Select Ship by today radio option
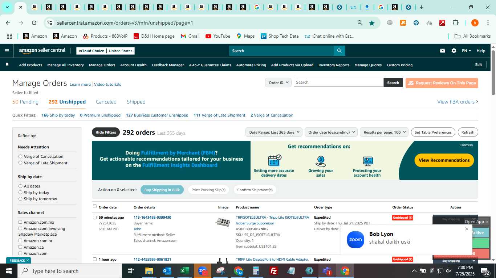 click(x=20, y=193)
